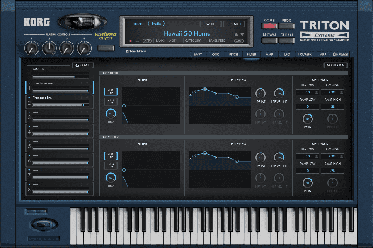
Task: Open the MENU dropdown
Action: coord(235,24)
